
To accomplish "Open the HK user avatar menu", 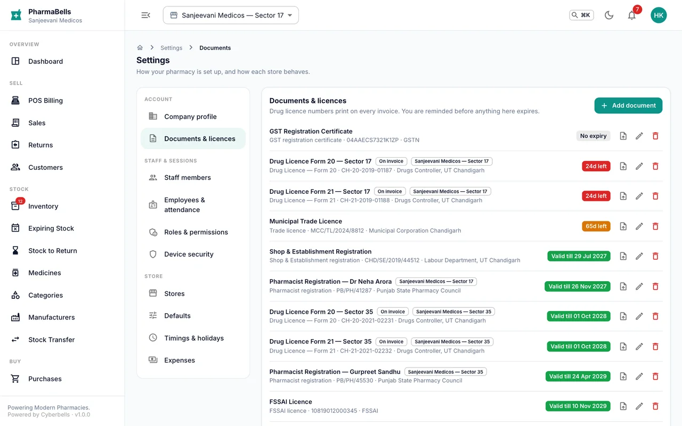I will pos(659,15).
